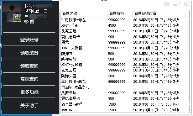Click the 湖南电信一区 server label
Image resolution: width=193 pixels, height=116 pixels.
tap(36, 11)
